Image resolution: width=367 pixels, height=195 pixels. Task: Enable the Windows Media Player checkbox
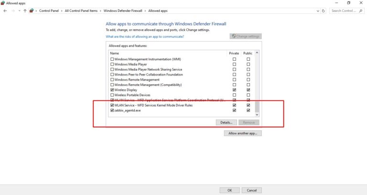[x=112, y=64]
